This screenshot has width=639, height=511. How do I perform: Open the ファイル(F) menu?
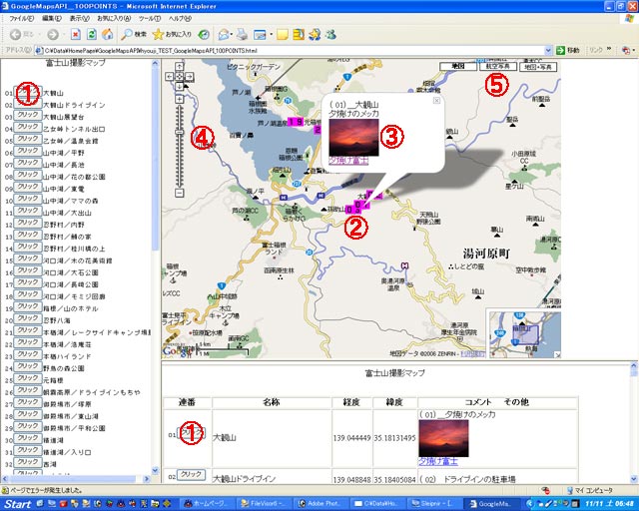click(22, 19)
